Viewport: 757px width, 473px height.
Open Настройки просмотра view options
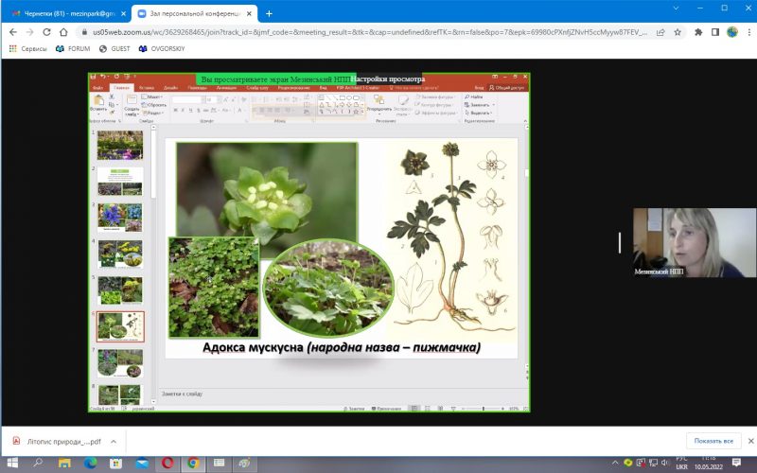click(x=390, y=79)
